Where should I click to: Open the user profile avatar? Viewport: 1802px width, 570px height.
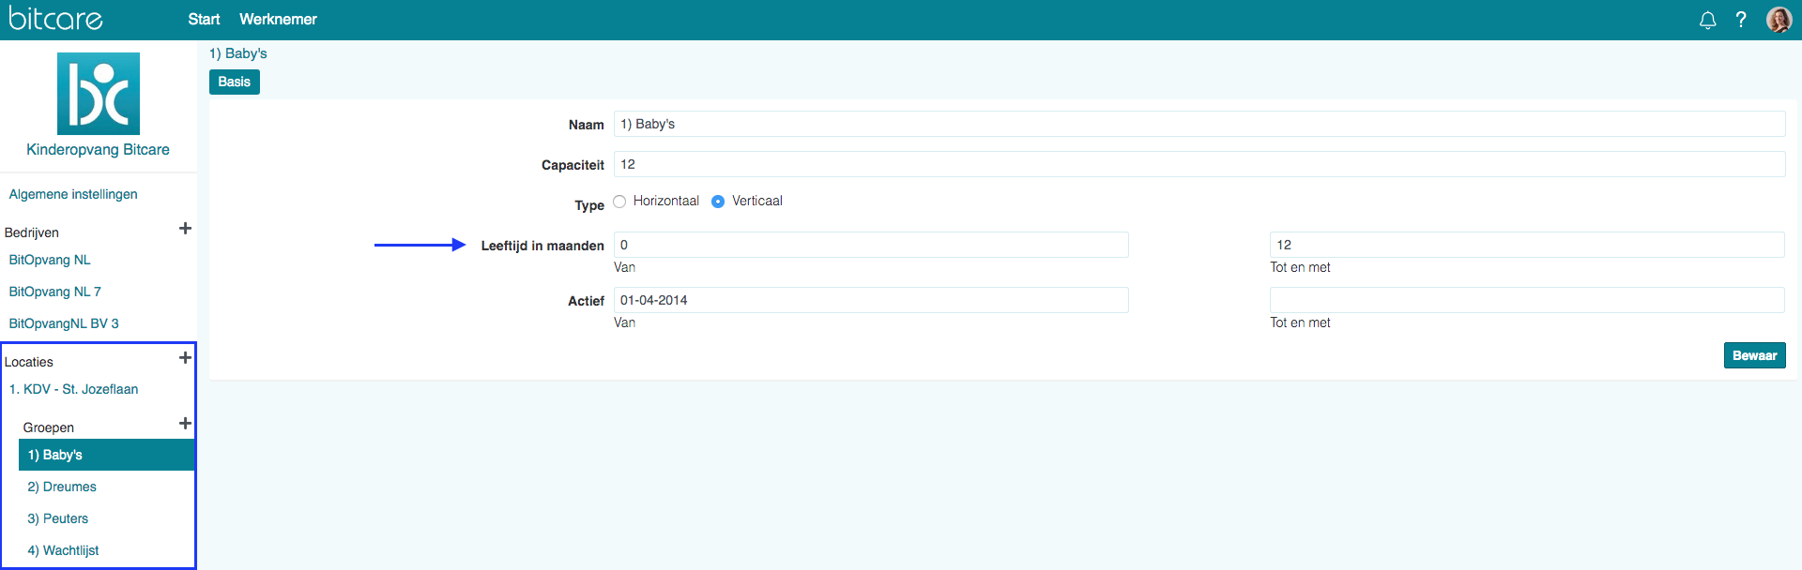coord(1779,20)
